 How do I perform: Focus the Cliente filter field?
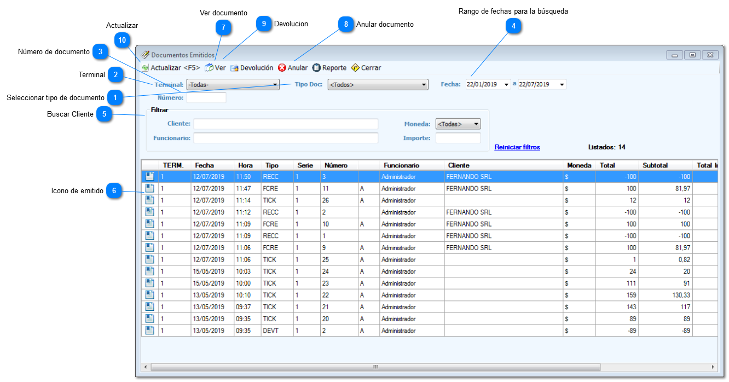286,124
